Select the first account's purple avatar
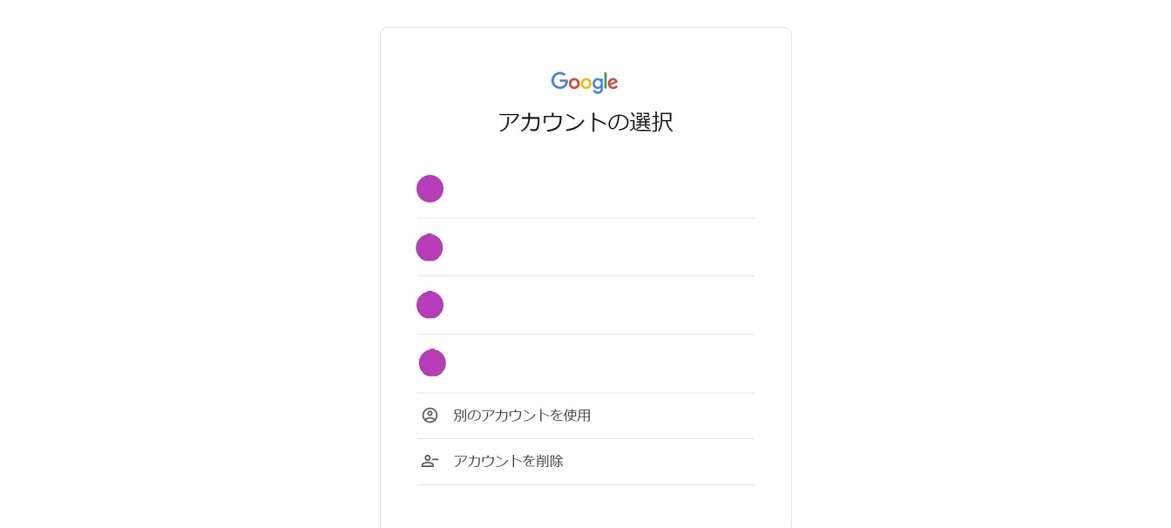Image resolution: width=1171 pixels, height=528 pixels. coord(430,188)
